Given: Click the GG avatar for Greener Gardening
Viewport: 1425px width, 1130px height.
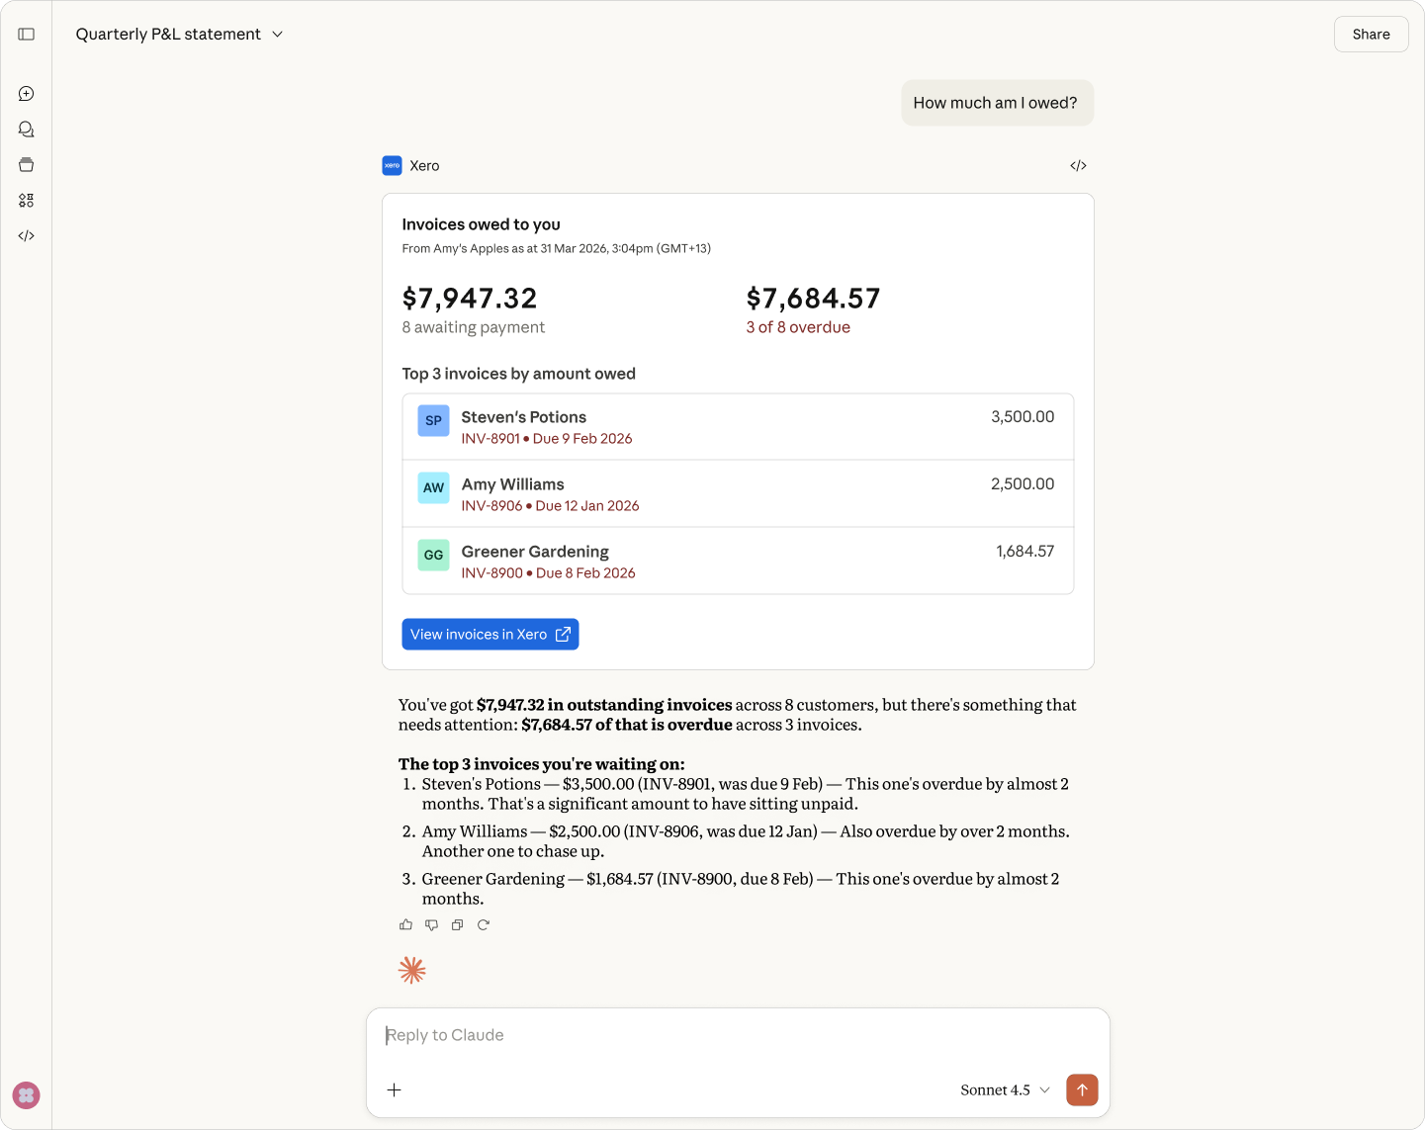Looking at the screenshot, I should point(433,556).
